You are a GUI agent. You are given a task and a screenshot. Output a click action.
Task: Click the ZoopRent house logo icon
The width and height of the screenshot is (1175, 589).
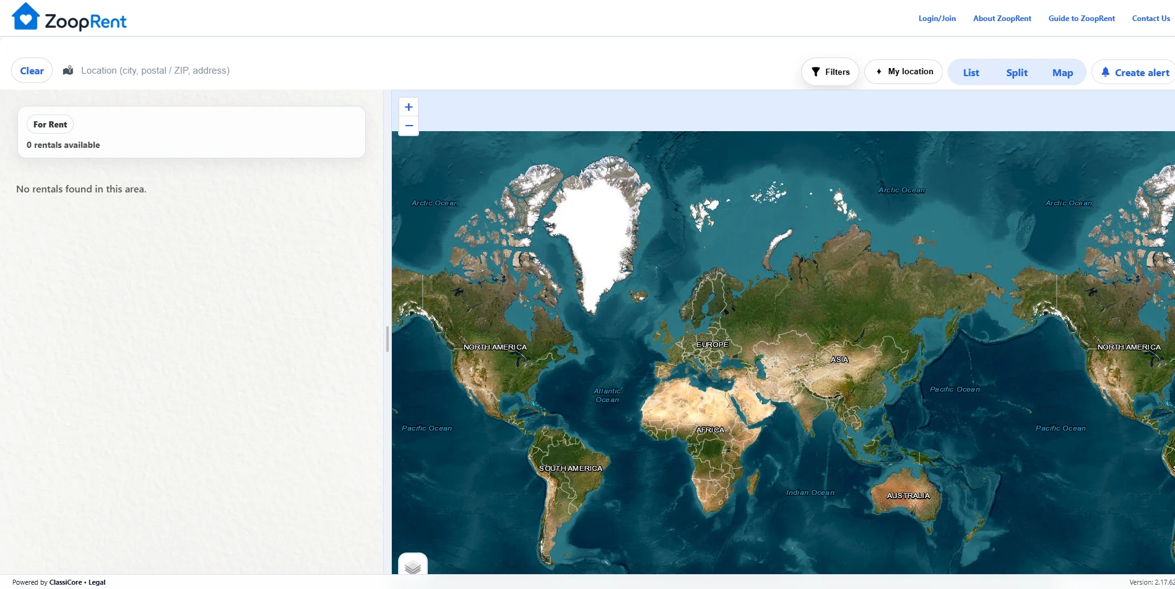[25, 17]
